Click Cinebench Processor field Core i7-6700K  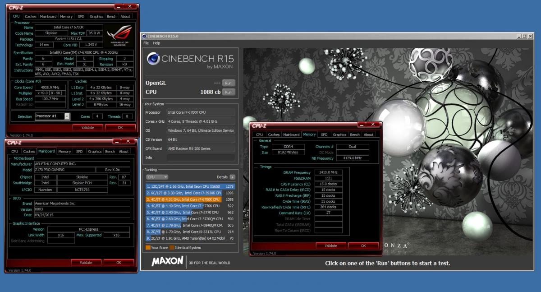pyautogui.click(x=201, y=112)
